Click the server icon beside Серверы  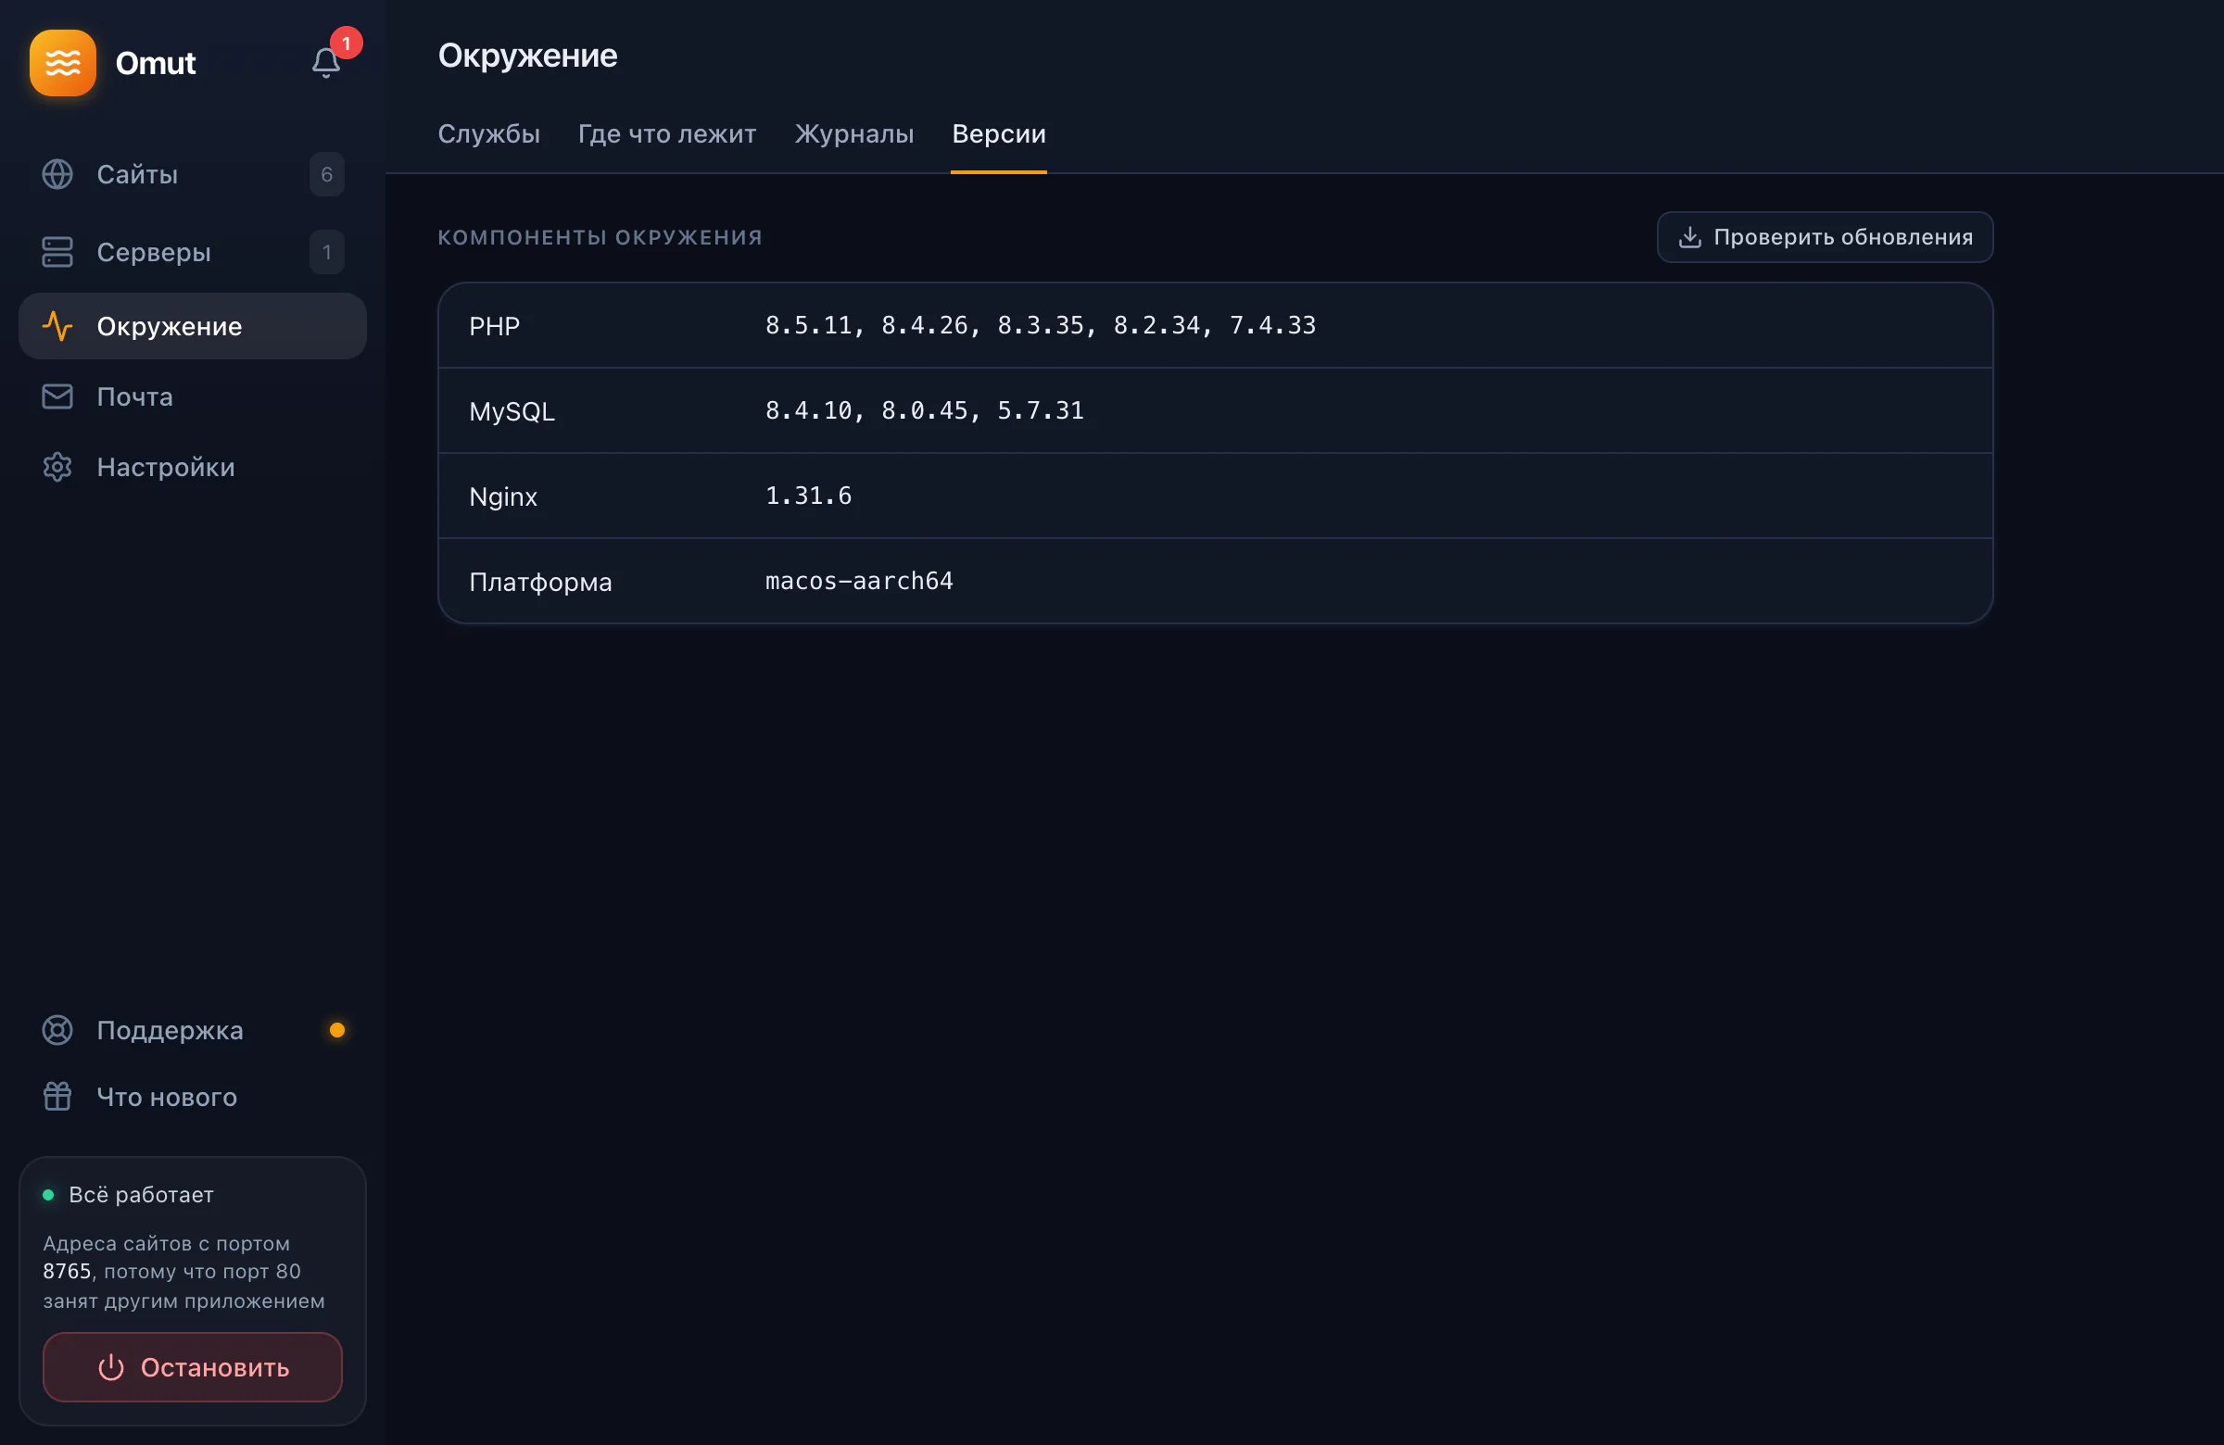[57, 252]
